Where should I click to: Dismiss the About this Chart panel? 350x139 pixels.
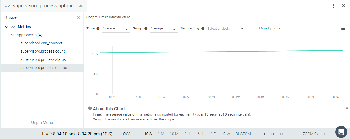pyautogui.click(x=347, y=108)
